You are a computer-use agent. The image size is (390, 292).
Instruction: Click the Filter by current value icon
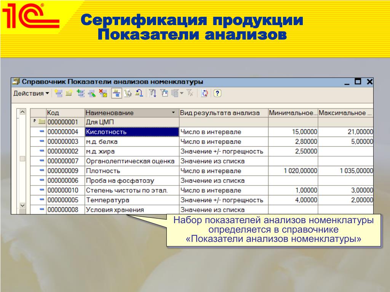[164, 94]
